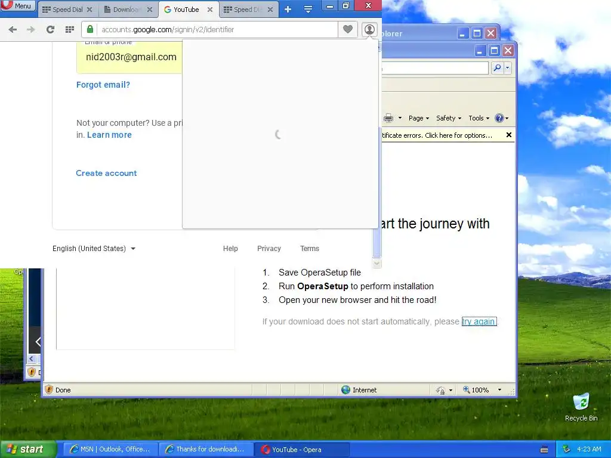Click the on-screen keyboard tray icon

544,450
